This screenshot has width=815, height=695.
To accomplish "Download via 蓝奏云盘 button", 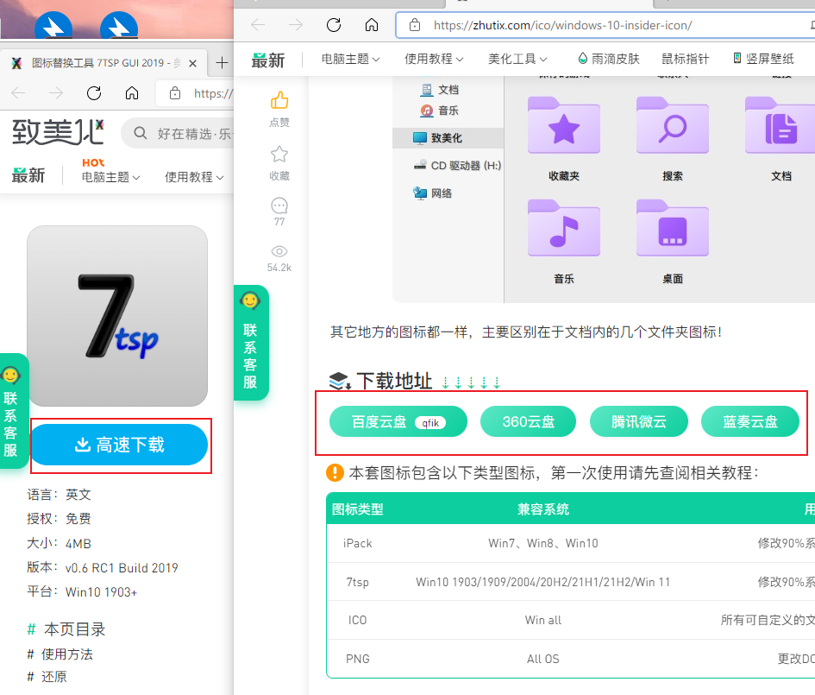I will (x=749, y=422).
